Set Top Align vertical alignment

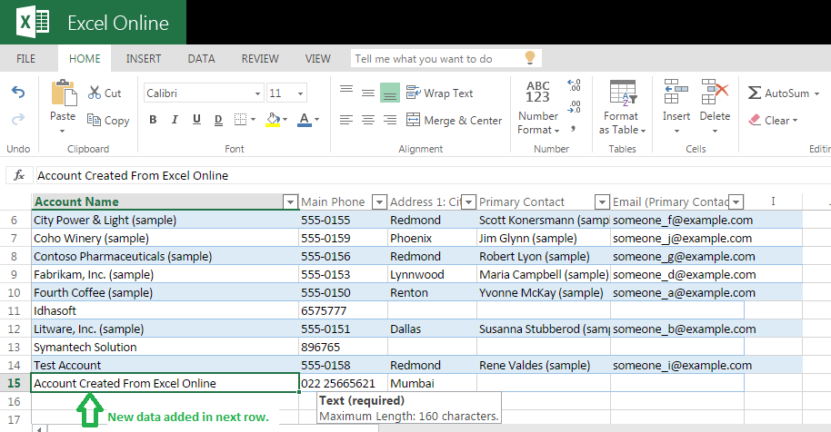pos(346,89)
